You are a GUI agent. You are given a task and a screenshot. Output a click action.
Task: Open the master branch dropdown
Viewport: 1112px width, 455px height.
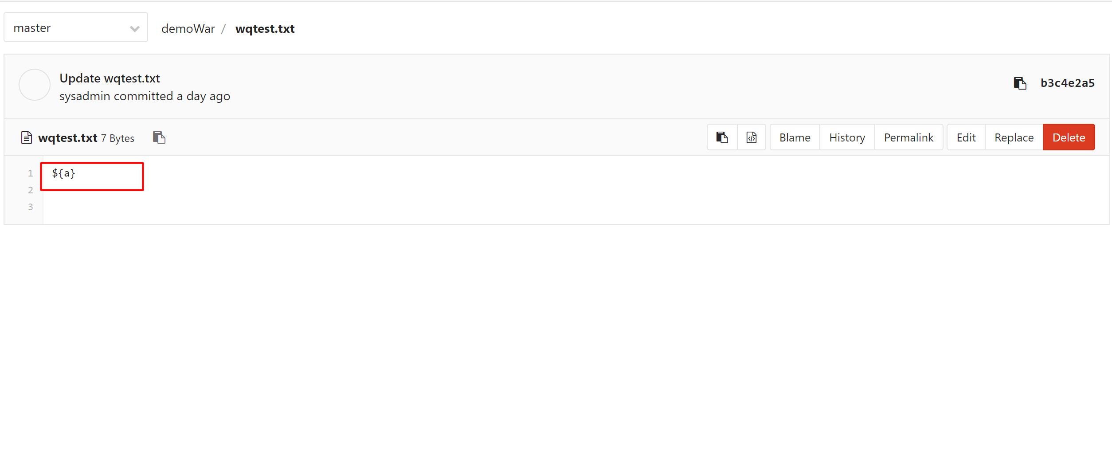[x=75, y=27]
